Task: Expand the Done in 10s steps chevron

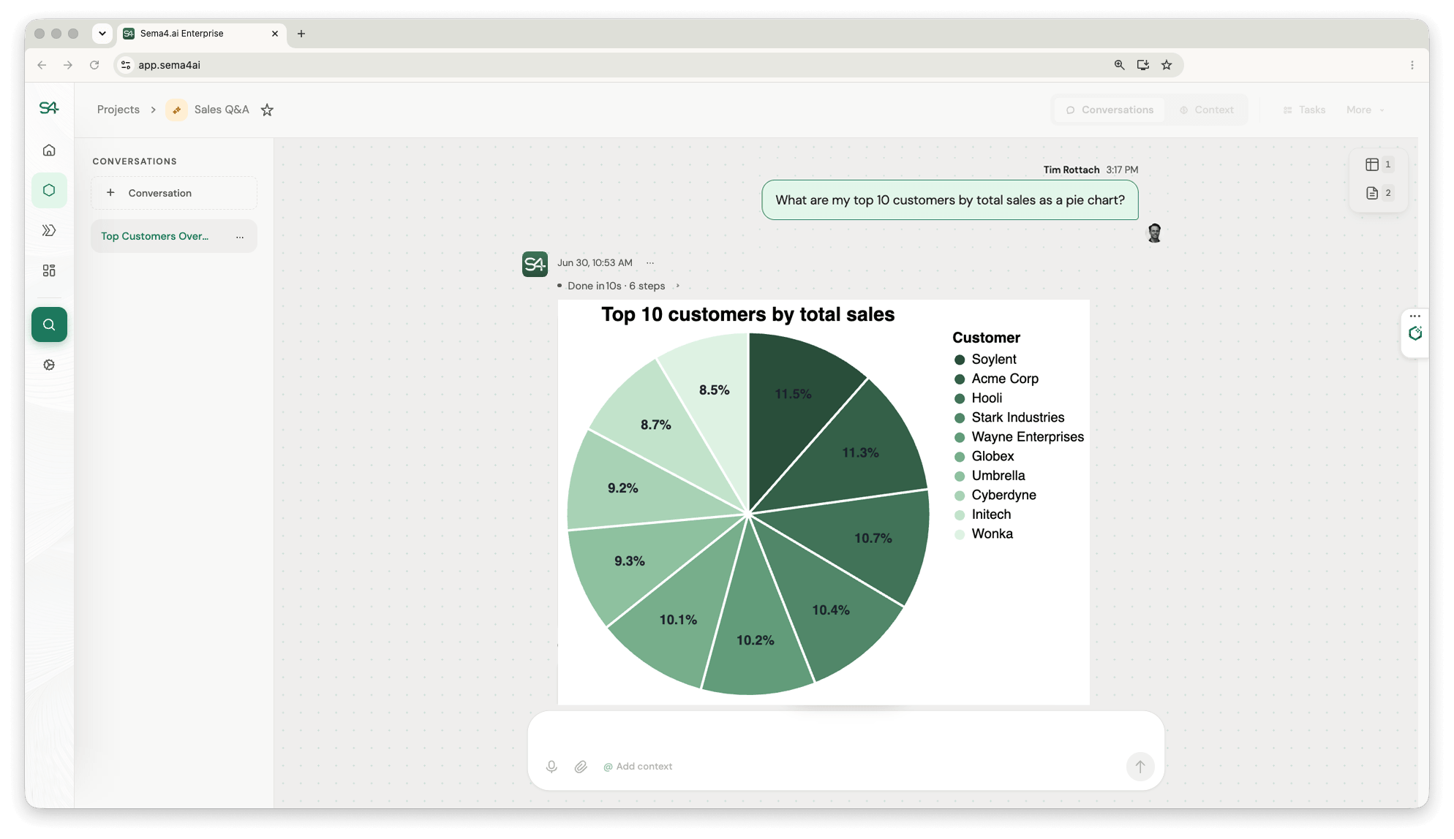Action: tap(677, 286)
